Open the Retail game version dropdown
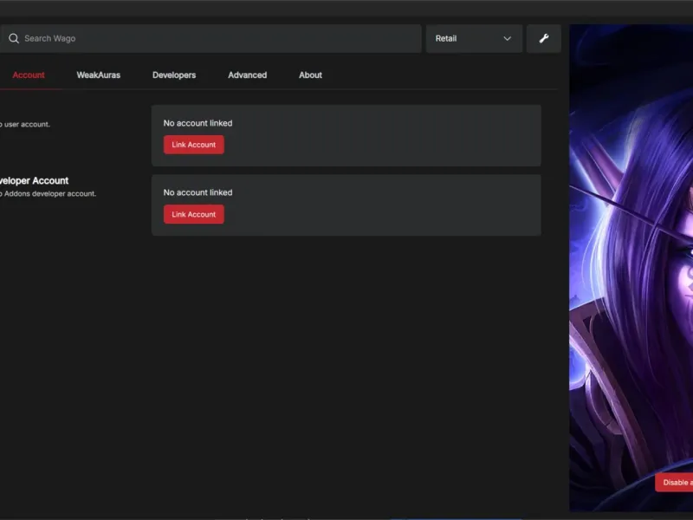The height and width of the screenshot is (520, 693). [x=474, y=38]
